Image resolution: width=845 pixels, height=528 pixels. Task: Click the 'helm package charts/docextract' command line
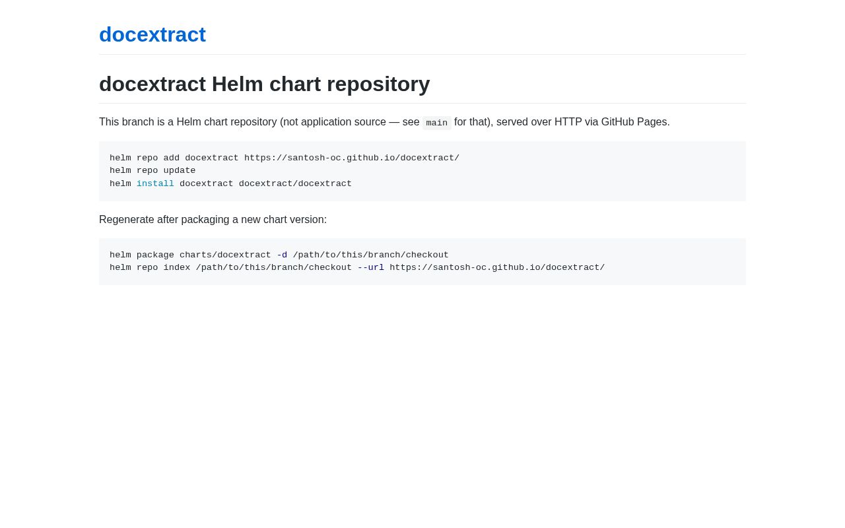279,255
